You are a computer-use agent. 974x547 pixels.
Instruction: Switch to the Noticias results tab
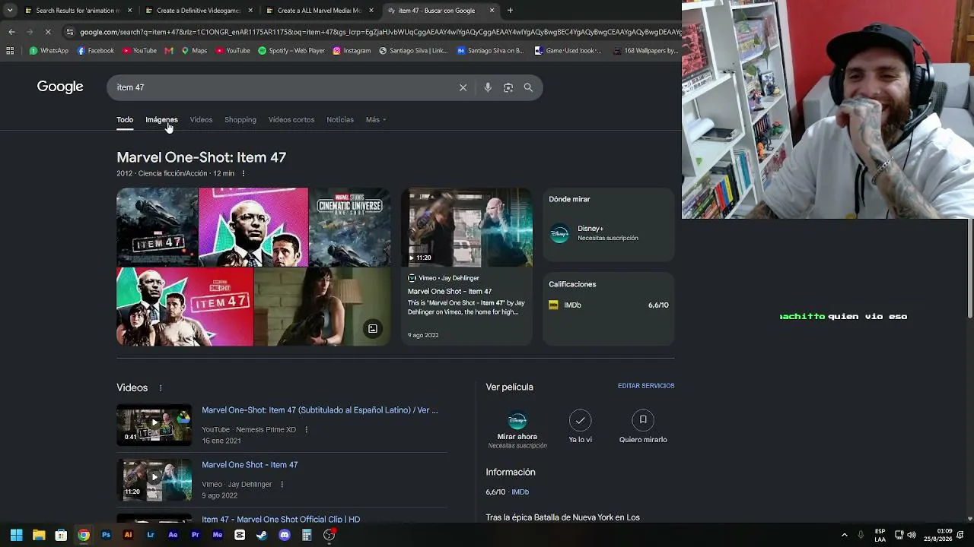340,119
